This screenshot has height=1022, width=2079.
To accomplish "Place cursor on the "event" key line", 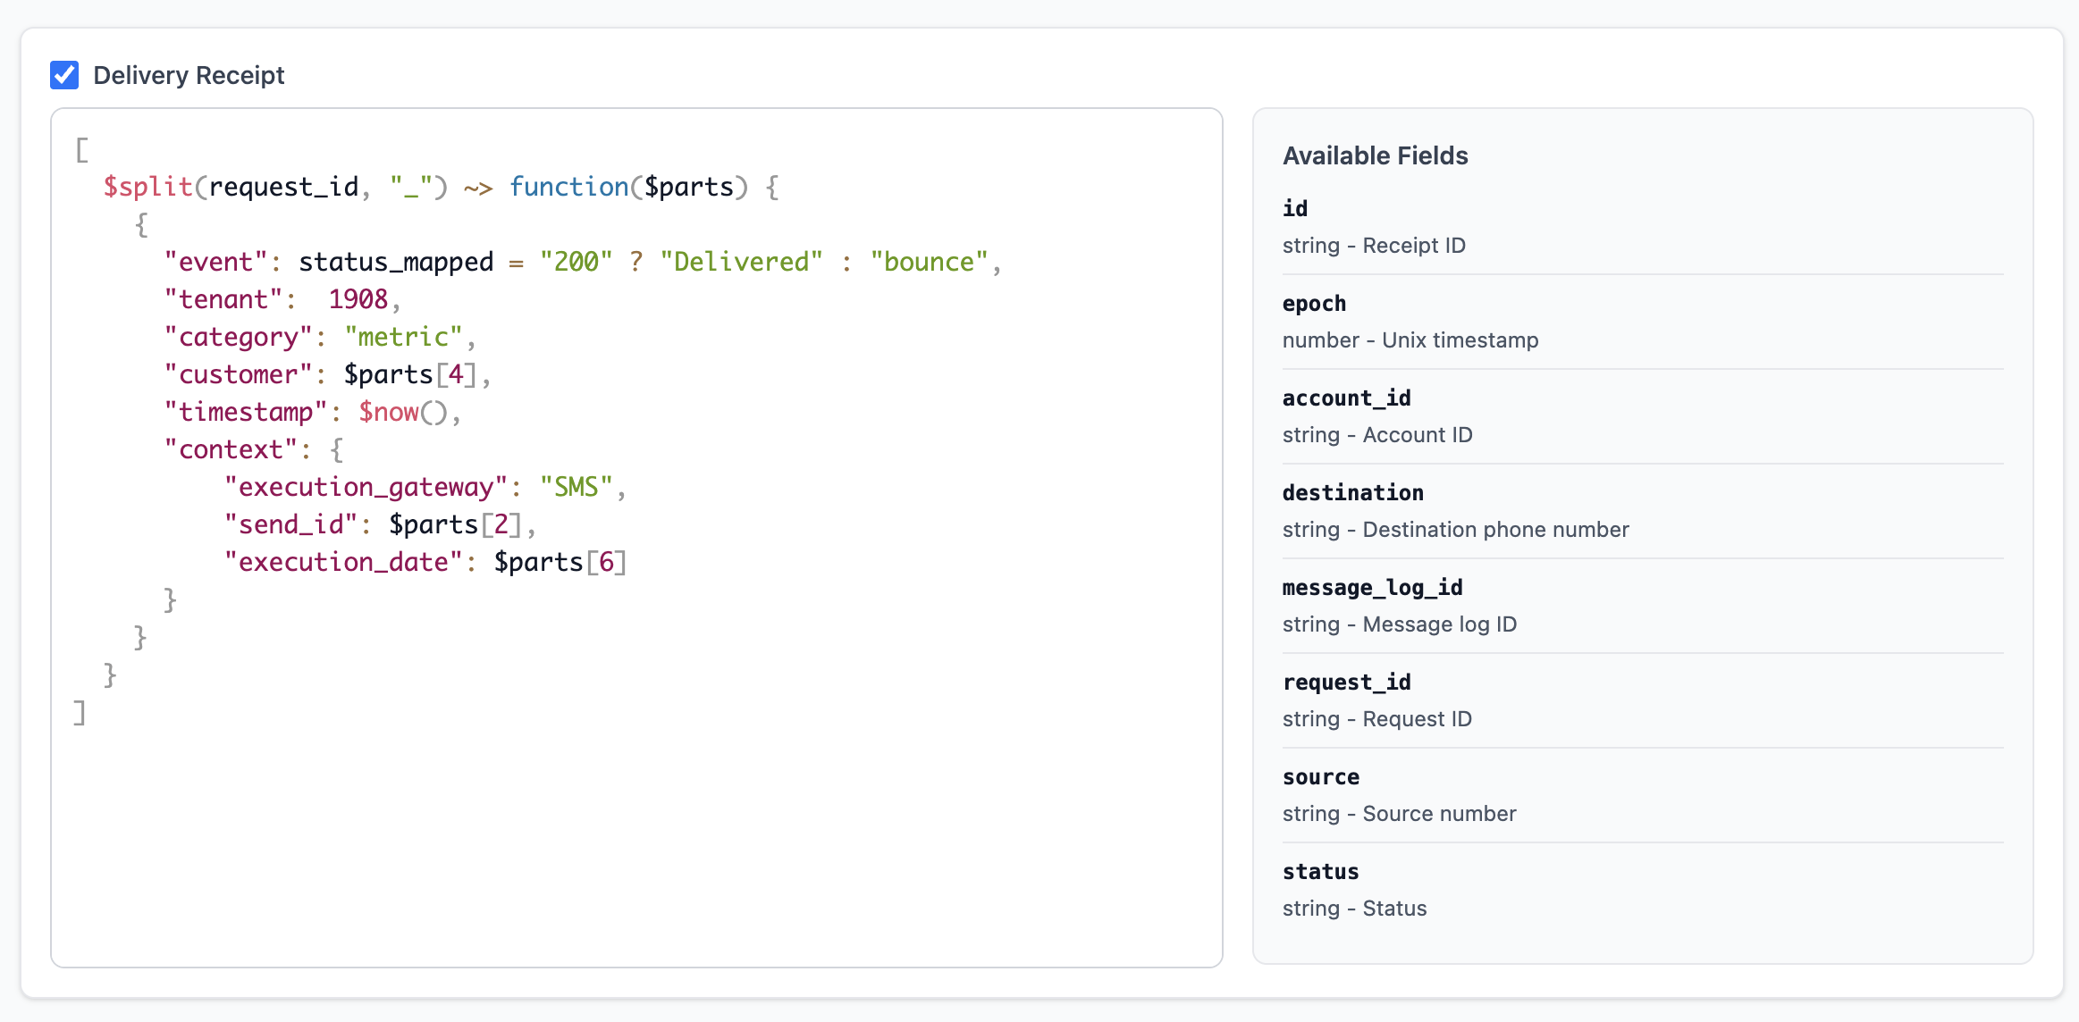I will pyautogui.click(x=215, y=262).
